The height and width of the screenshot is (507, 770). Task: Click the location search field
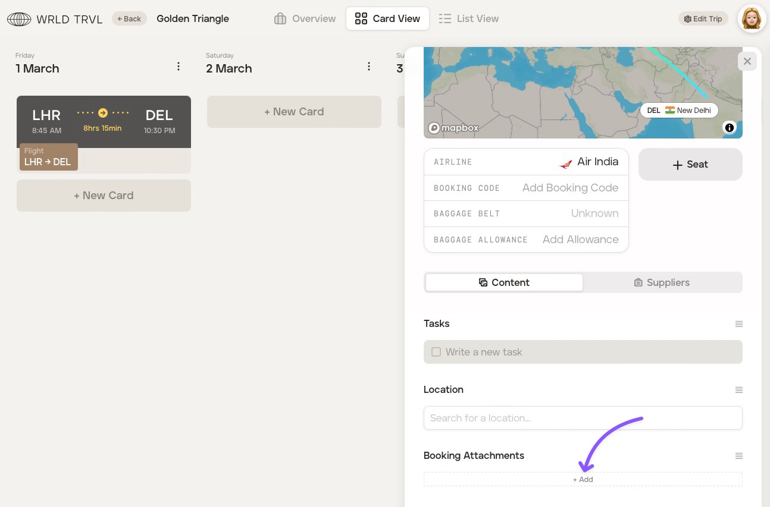[x=583, y=418]
